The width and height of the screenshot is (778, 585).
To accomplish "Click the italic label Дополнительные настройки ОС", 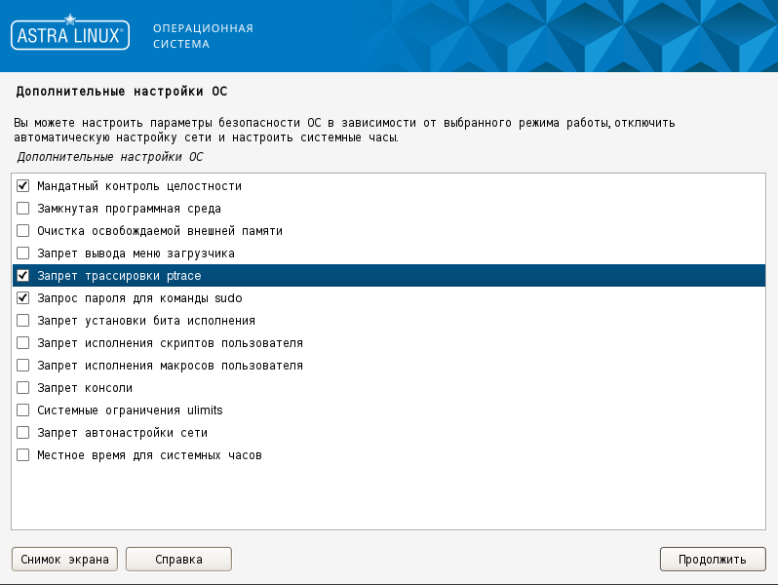I will click(x=110, y=157).
